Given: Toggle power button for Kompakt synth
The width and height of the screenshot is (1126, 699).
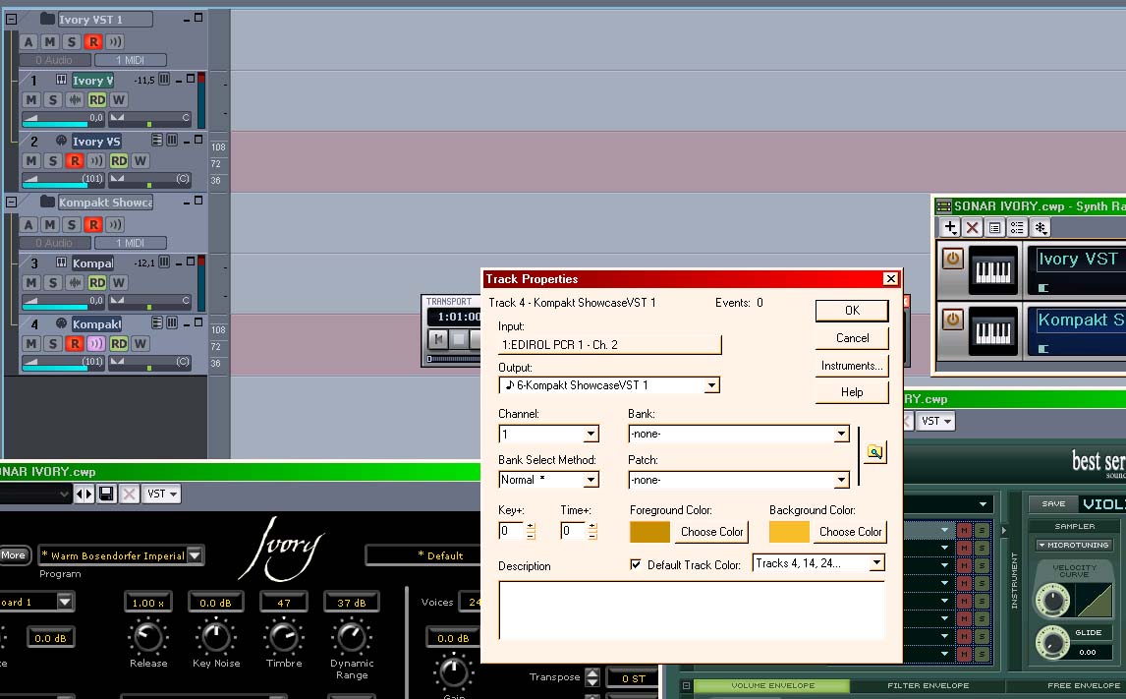Looking at the screenshot, I should (953, 319).
